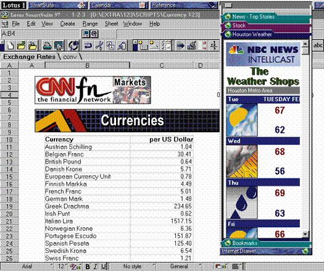Select column C header
Image resolution: width=324 pixels, height=271 pixels.
click(162, 65)
